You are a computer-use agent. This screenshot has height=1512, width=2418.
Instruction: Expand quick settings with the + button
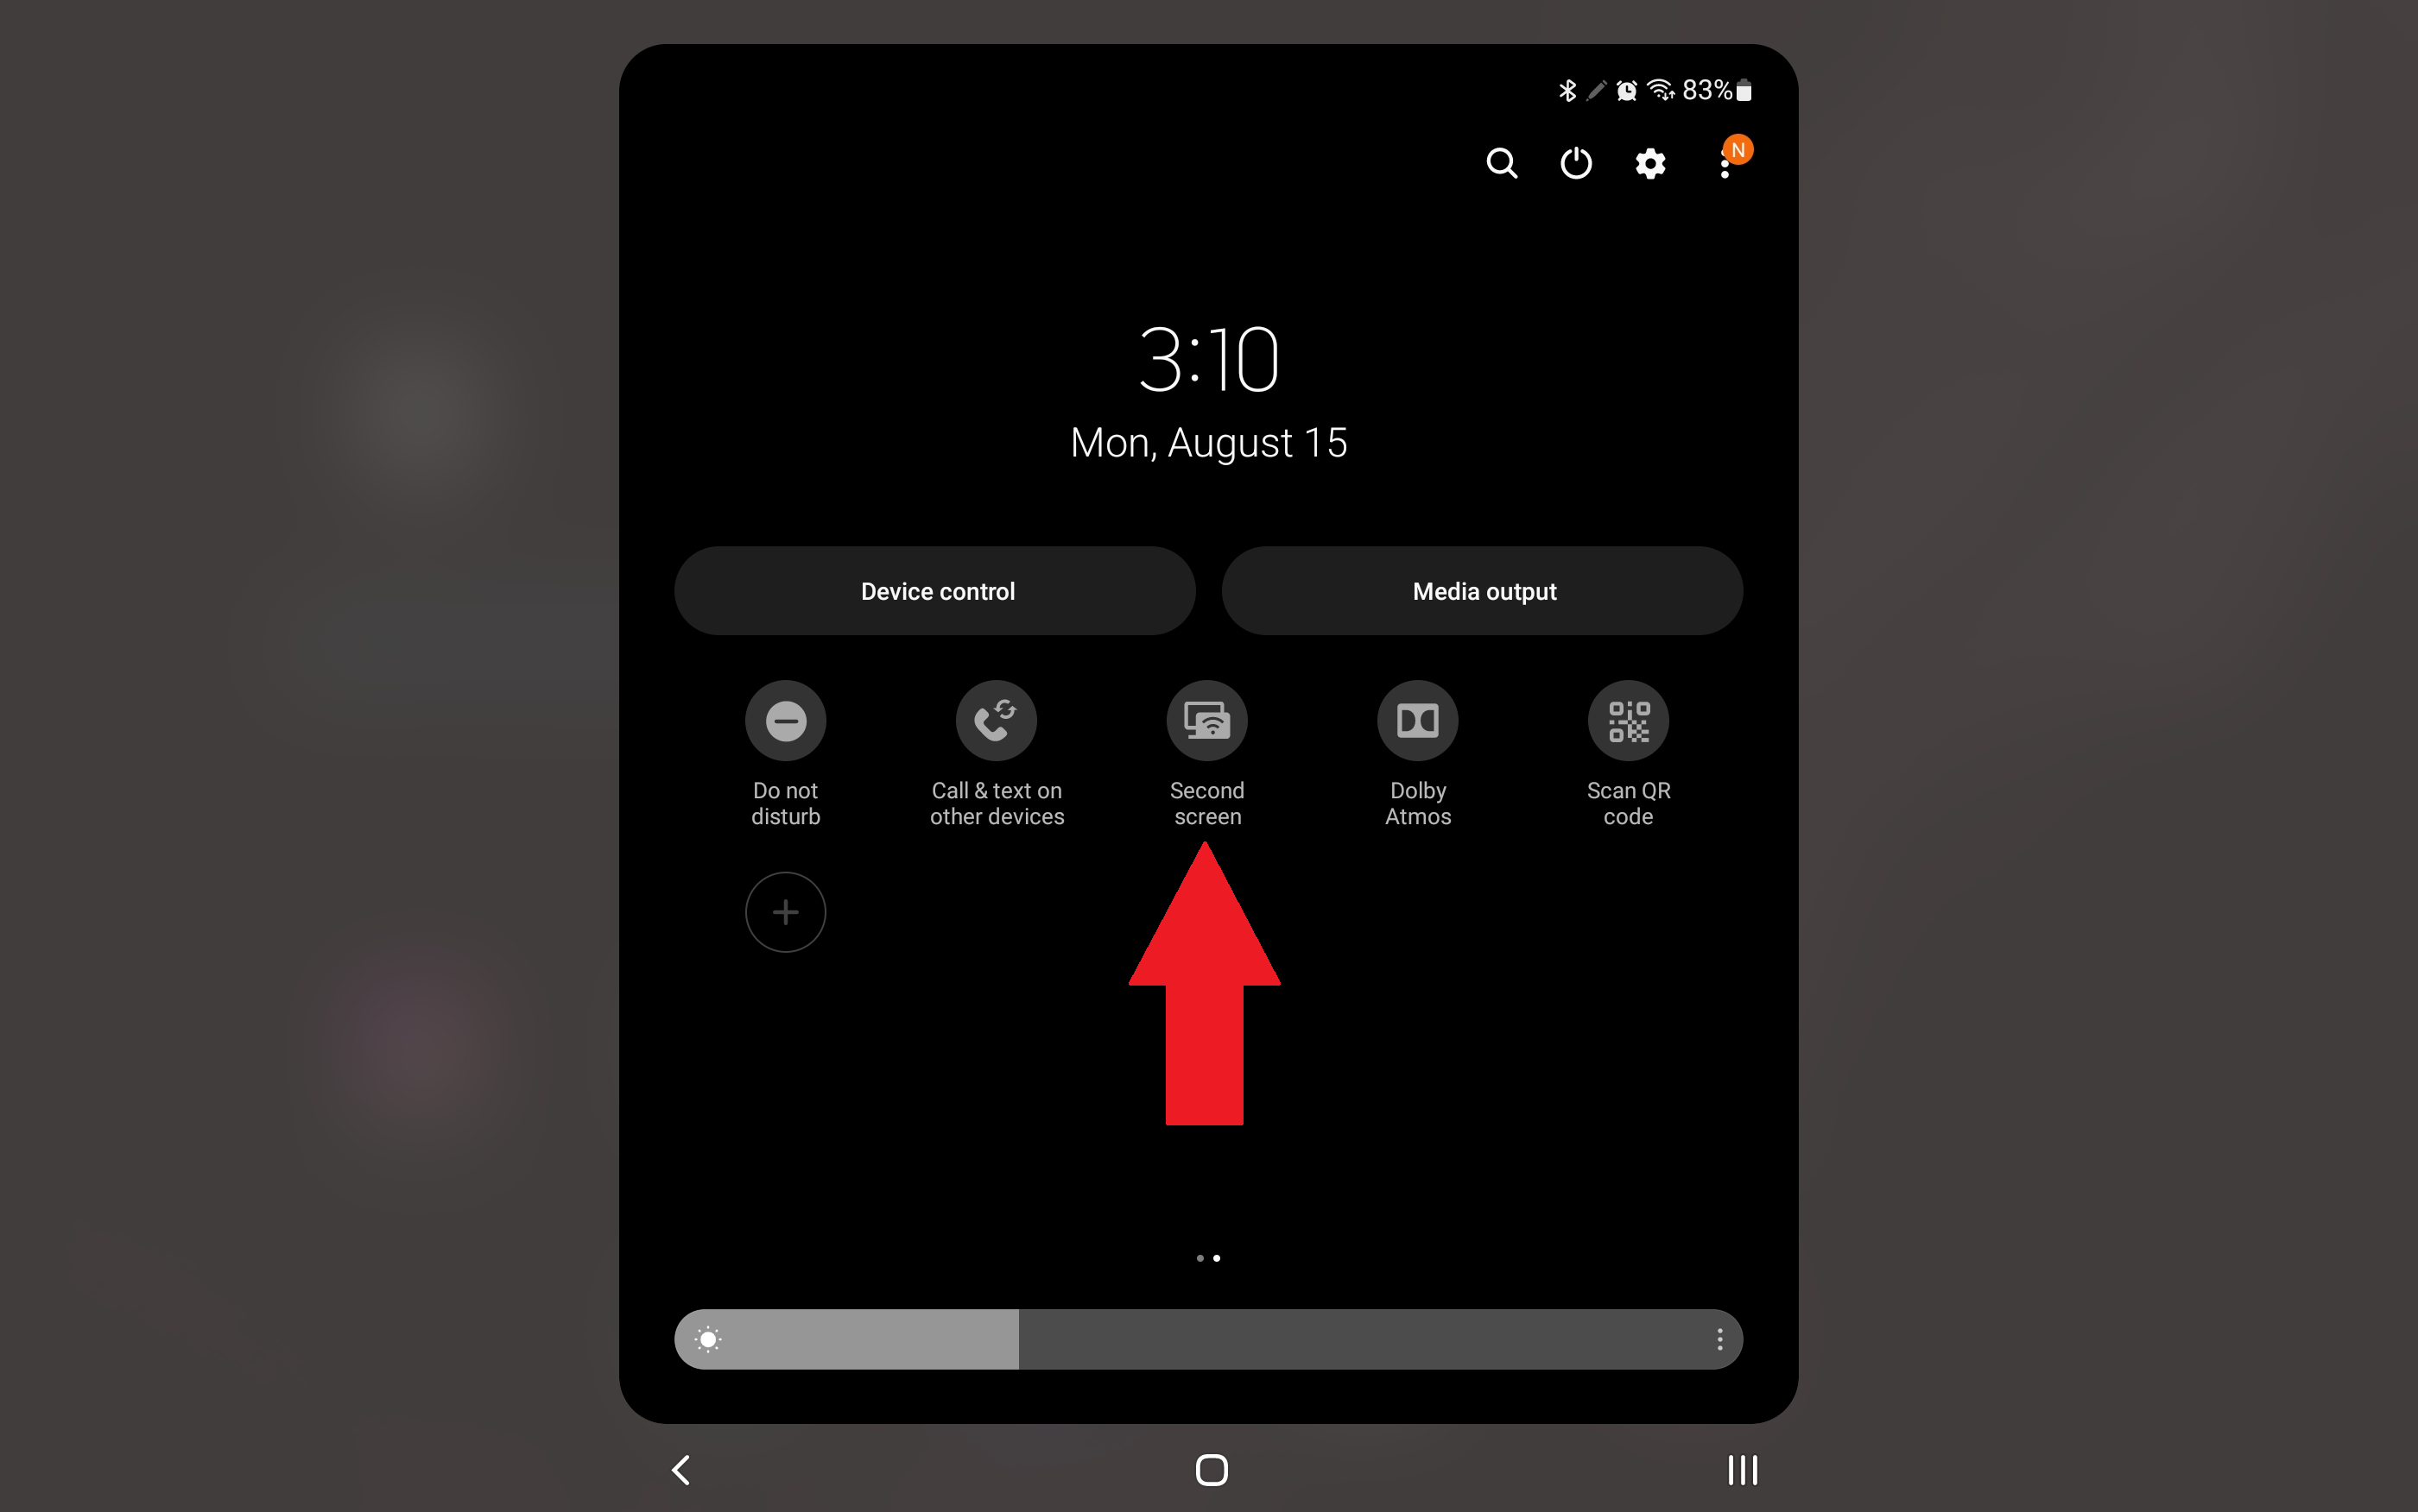[788, 911]
